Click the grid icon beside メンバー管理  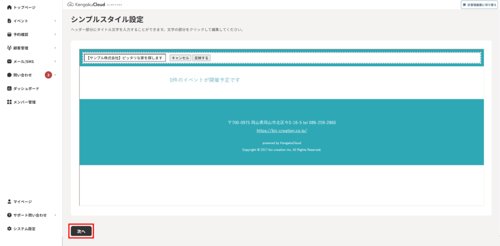9,102
